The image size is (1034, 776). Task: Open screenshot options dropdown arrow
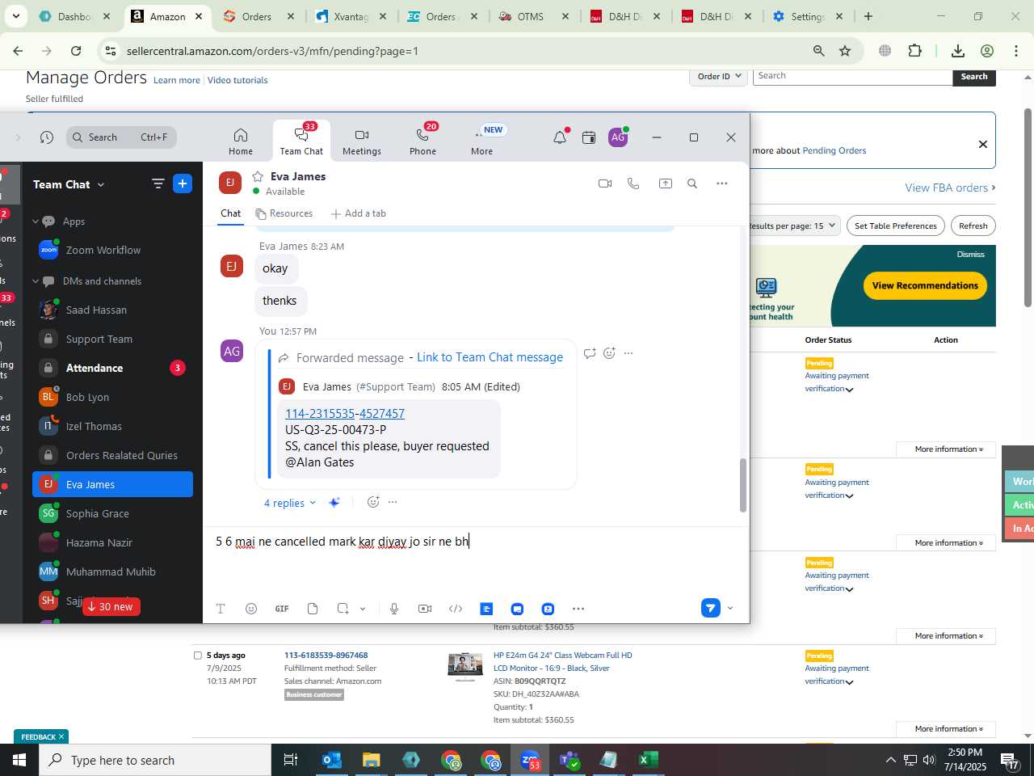click(363, 609)
